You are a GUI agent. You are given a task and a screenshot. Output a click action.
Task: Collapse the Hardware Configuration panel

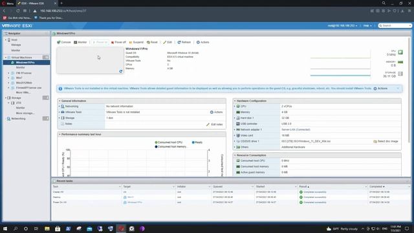[x=235, y=101]
